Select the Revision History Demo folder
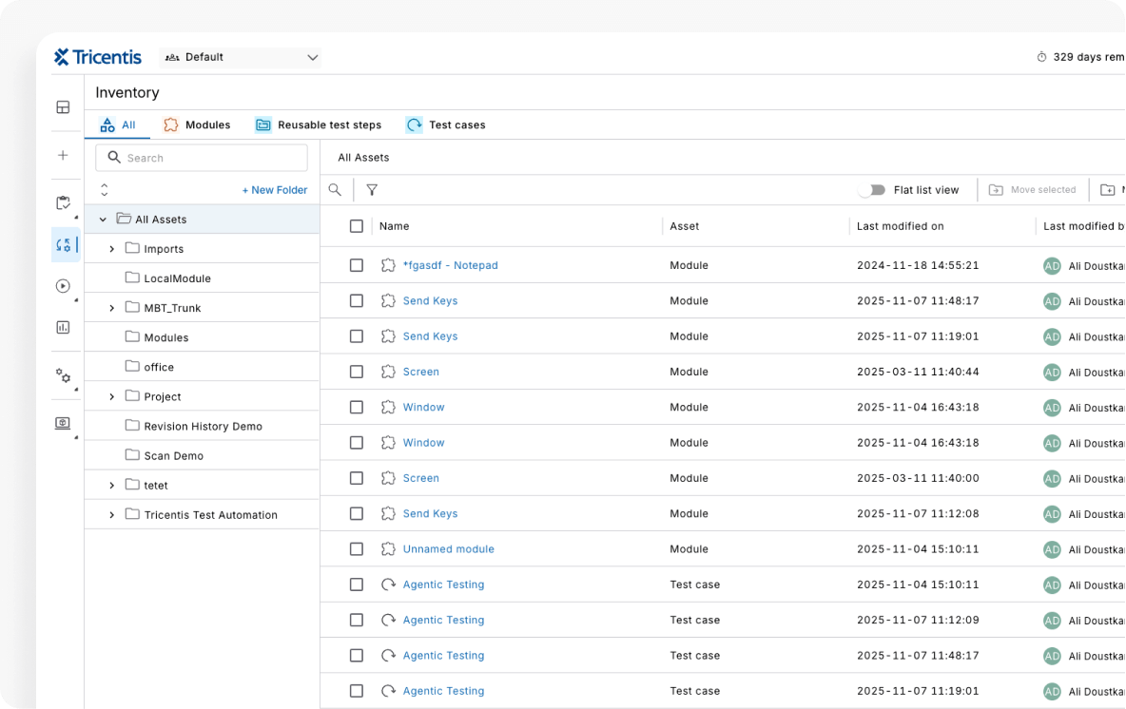The image size is (1126, 709). pyautogui.click(x=203, y=427)
